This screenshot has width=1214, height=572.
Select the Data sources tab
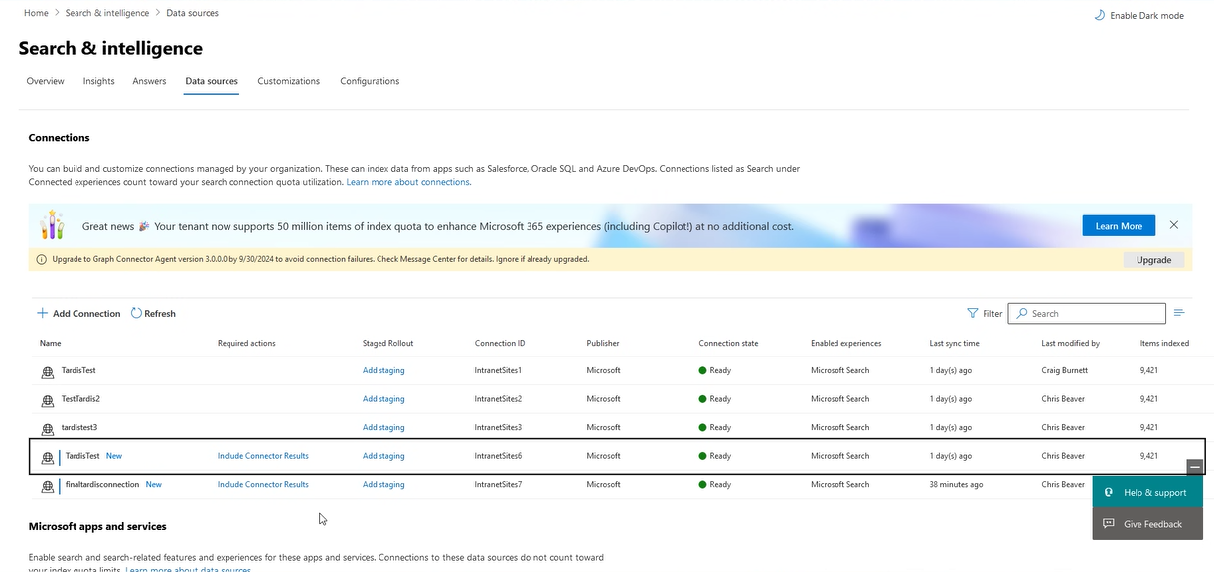point(212,81)
